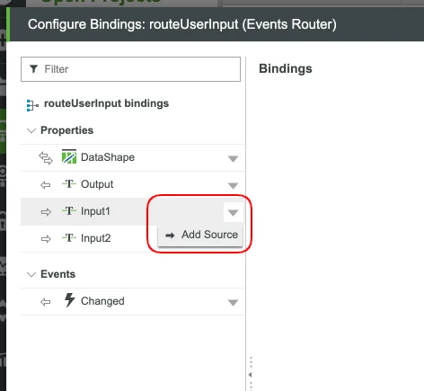The width and height of the screenshot is (424, 391).
Task: Click the Output left-arrow binding icon
Action: pyautogui.click(x=46, y=185)
